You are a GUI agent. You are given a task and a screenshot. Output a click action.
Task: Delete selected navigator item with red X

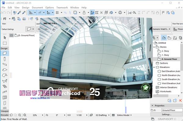point(181,101)
